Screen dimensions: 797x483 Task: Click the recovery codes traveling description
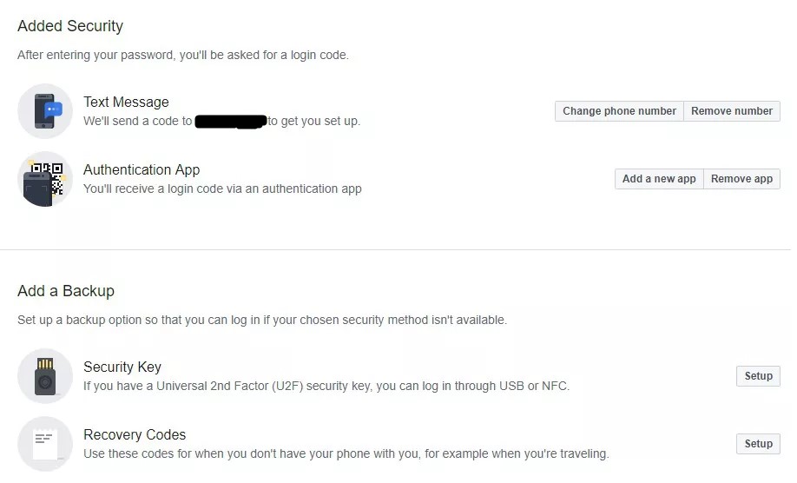(x=346, y=454)
